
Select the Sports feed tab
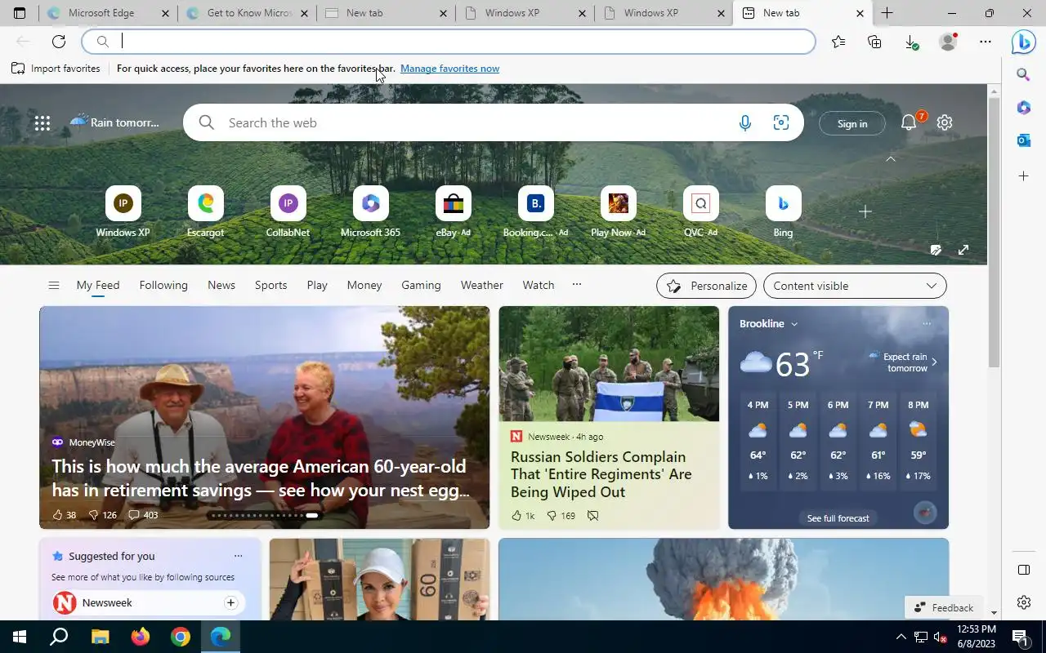pos(270,285)
